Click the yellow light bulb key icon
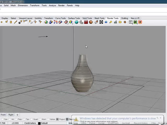 pyautogui.click(x=111, y=22)
